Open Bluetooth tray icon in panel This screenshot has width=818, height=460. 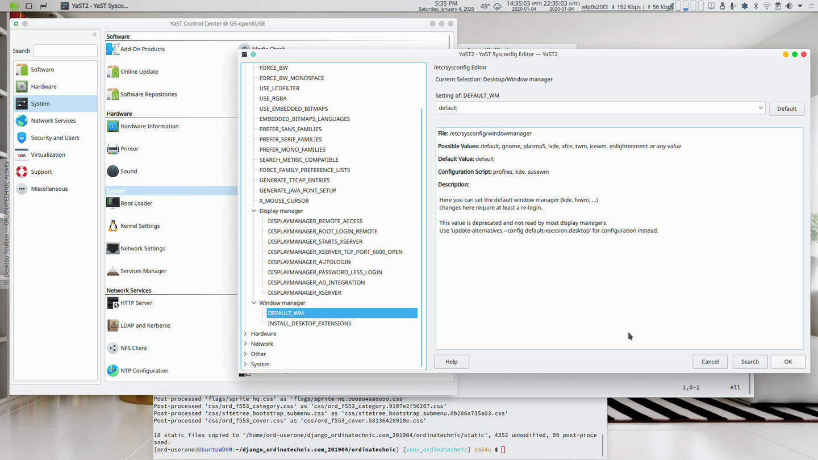756,6
